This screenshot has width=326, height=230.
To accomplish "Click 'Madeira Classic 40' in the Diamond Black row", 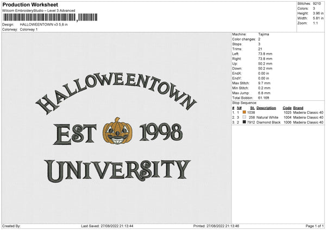I will click(x=308, y=123).
